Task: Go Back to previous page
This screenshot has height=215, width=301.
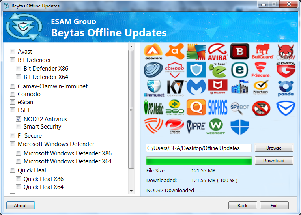Action: [x=243, y=206]
